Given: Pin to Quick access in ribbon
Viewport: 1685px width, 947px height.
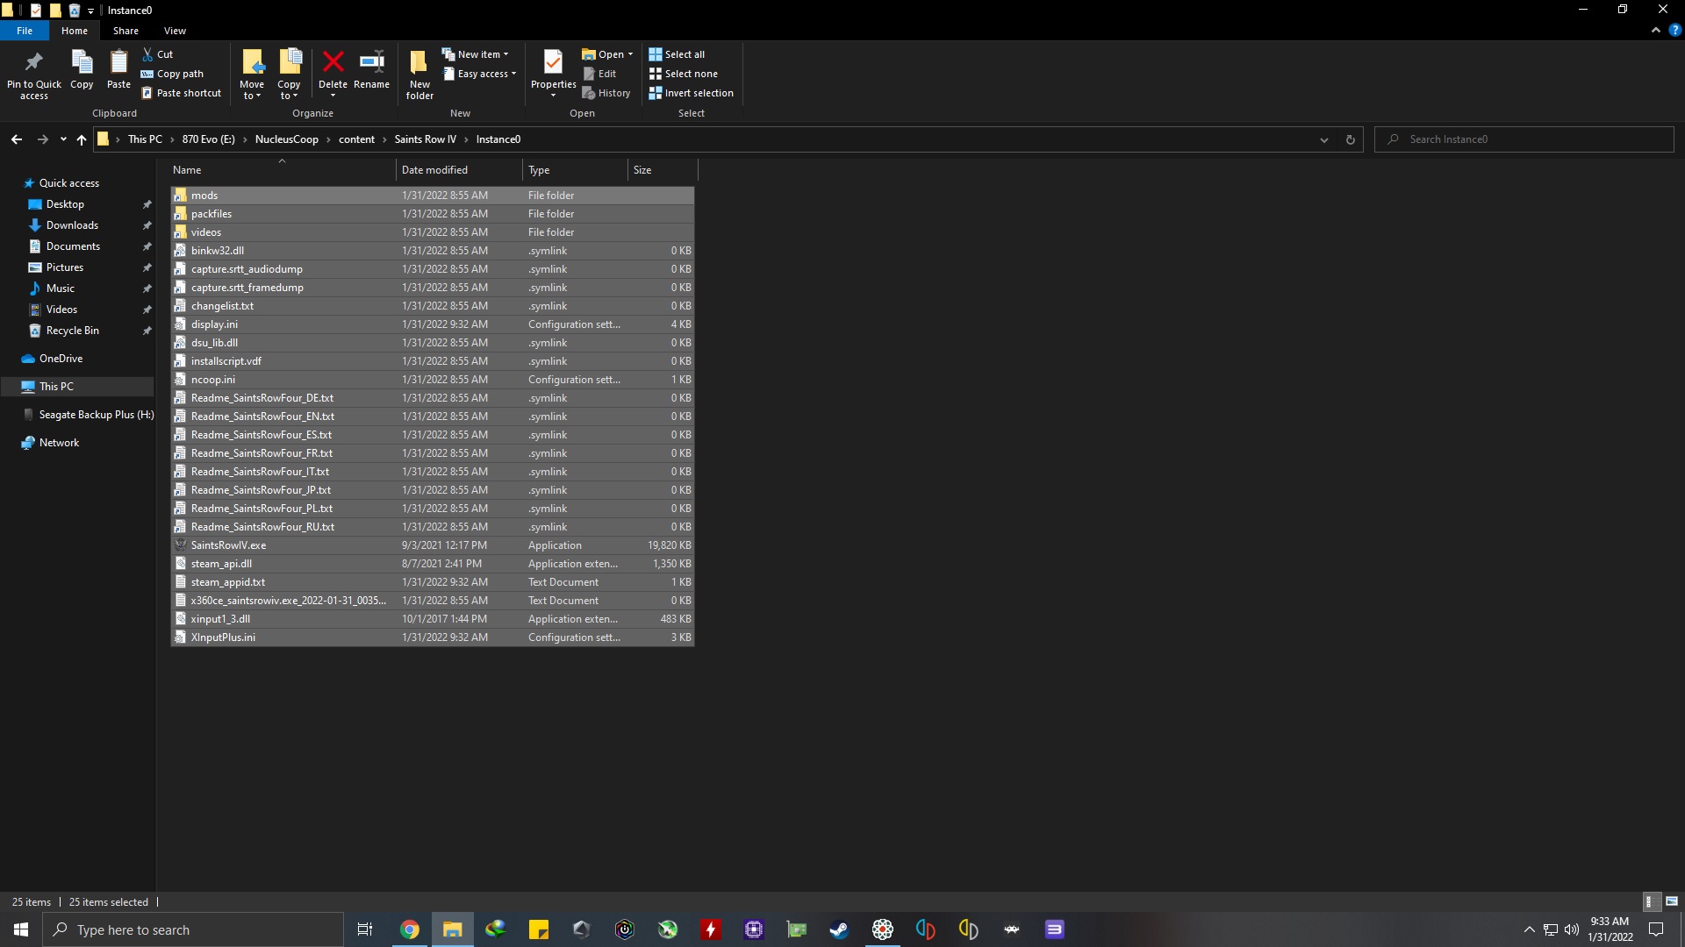Looking at the screenshot, I should (34, 75).
